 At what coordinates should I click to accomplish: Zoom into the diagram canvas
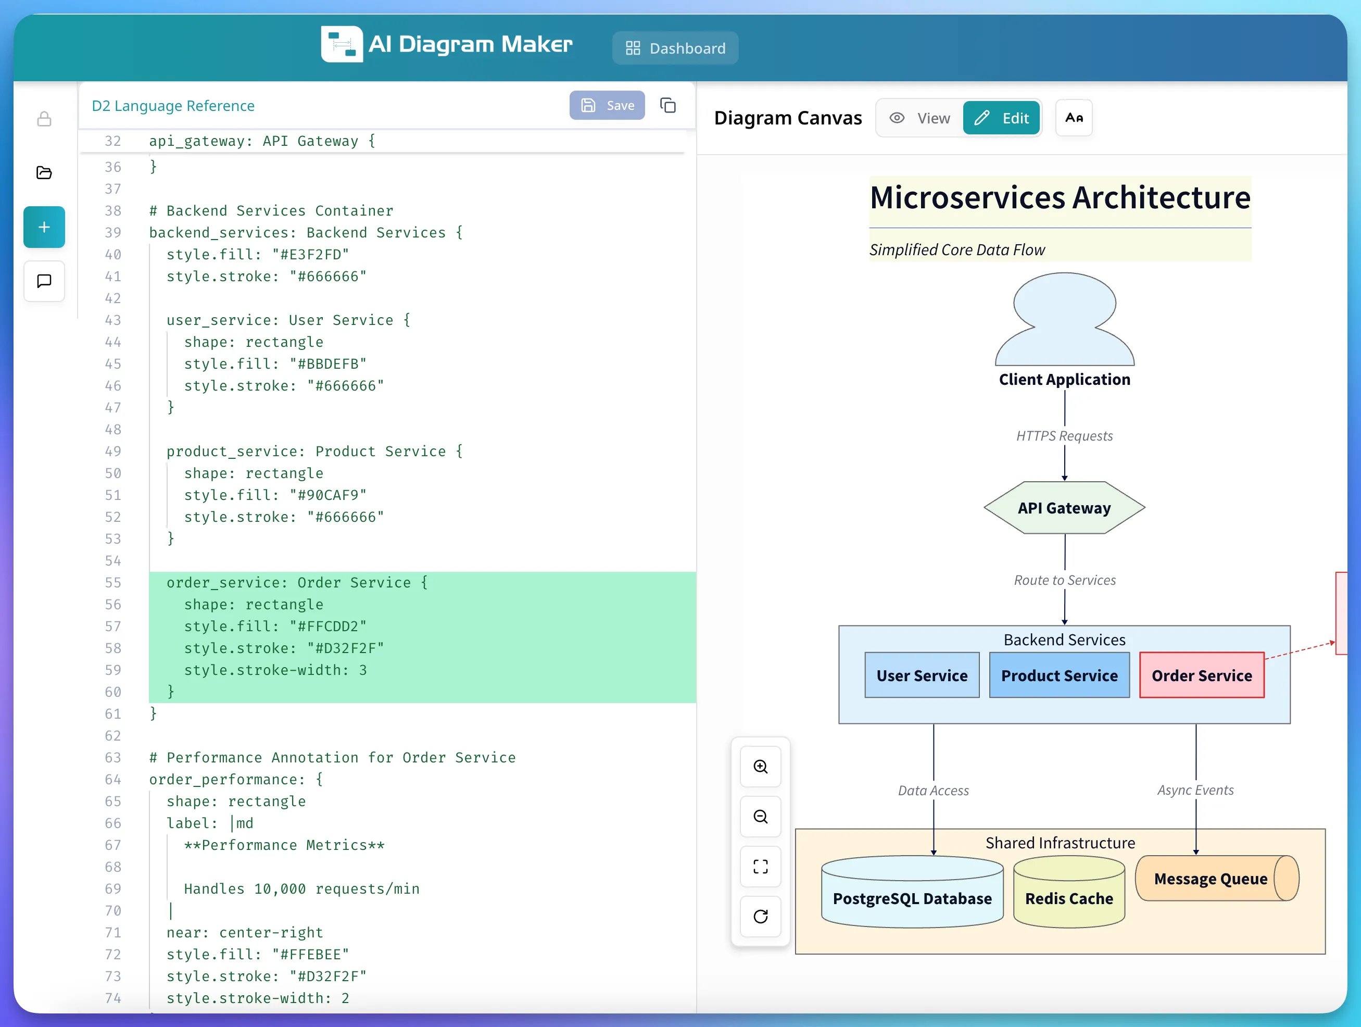pos(761,767)
